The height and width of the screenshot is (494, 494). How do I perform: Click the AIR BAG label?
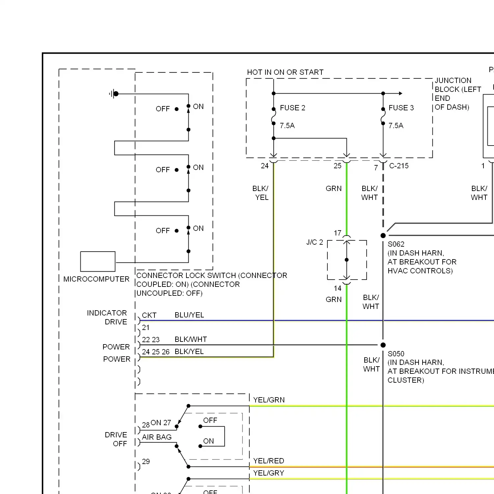157,437
